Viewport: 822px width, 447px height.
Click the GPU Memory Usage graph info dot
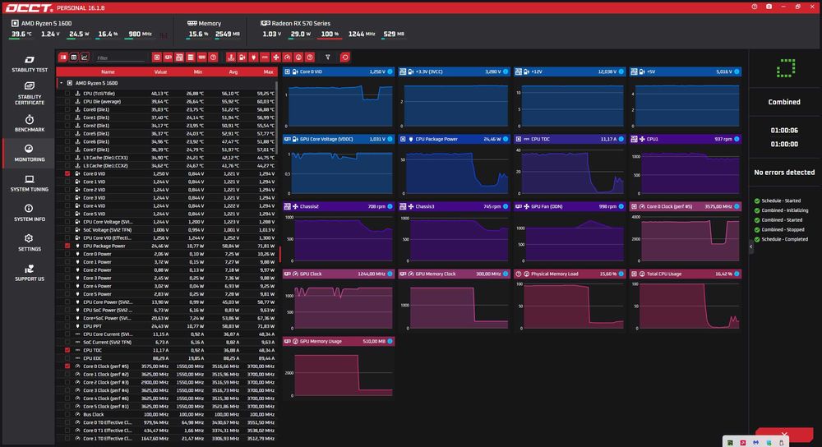[x=390, y=341]
